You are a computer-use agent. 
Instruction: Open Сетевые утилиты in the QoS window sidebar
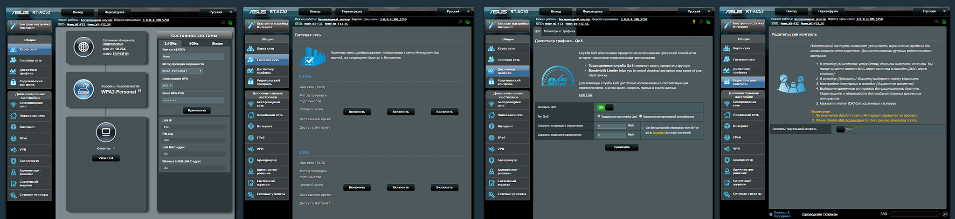507,194
